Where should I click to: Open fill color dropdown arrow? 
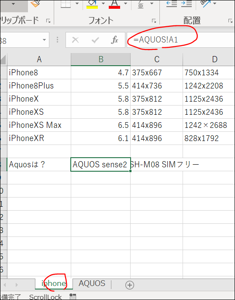(x=103, y=4)
